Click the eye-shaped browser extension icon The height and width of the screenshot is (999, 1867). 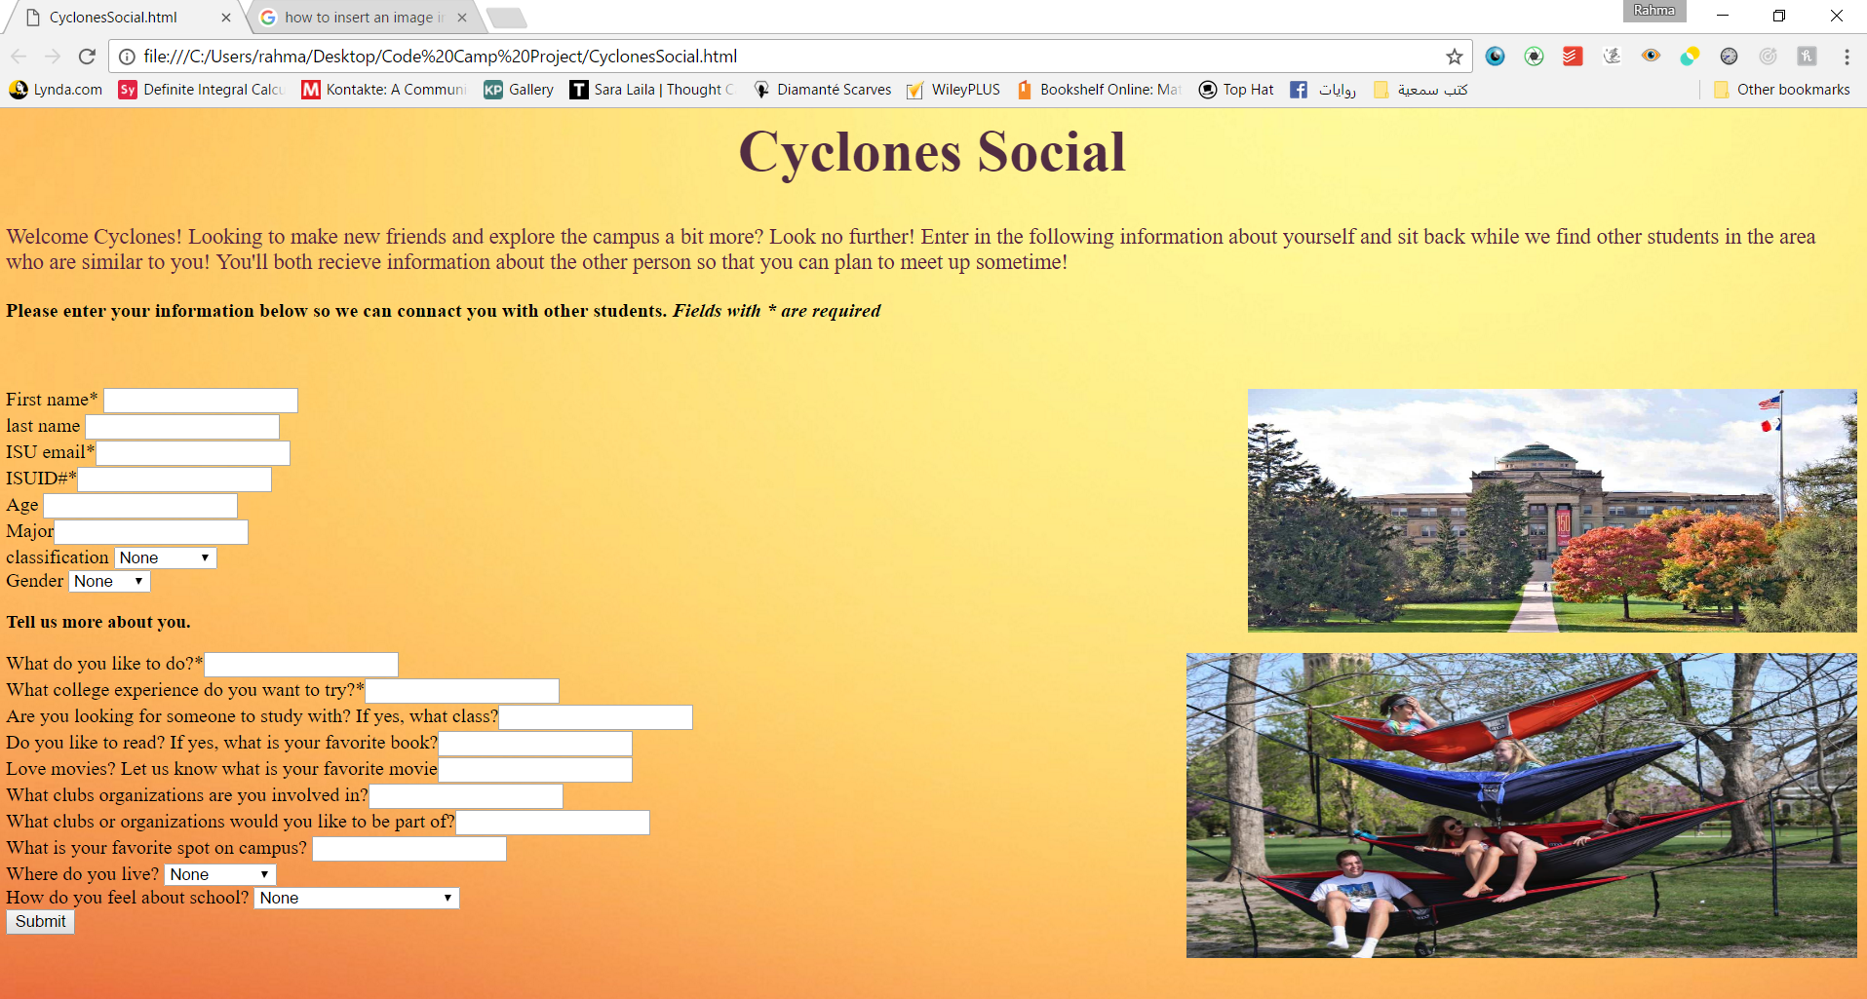click(1652, 56)
